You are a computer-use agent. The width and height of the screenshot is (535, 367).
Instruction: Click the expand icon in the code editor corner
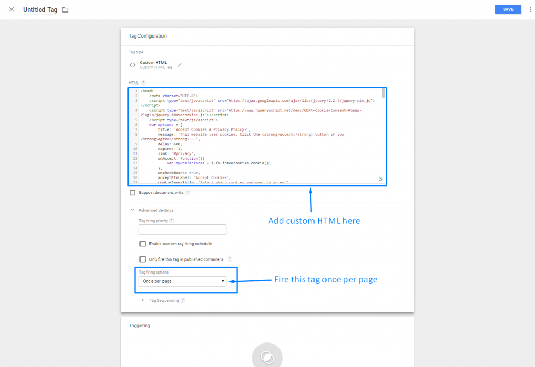click(380, 178)
